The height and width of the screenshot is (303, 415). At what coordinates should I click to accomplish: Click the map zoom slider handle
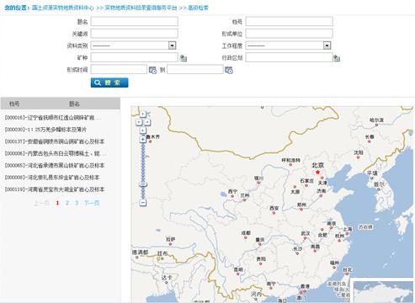click(143, 184)
